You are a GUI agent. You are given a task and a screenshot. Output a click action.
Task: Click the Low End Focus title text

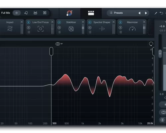tap(41, 22)
